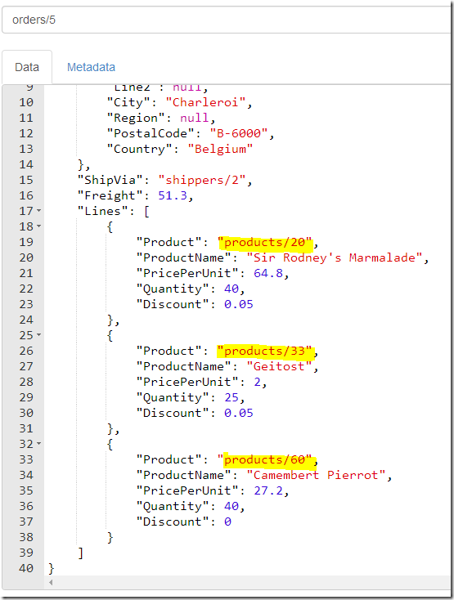Click the PricePerUnit value 64.8

268,273
